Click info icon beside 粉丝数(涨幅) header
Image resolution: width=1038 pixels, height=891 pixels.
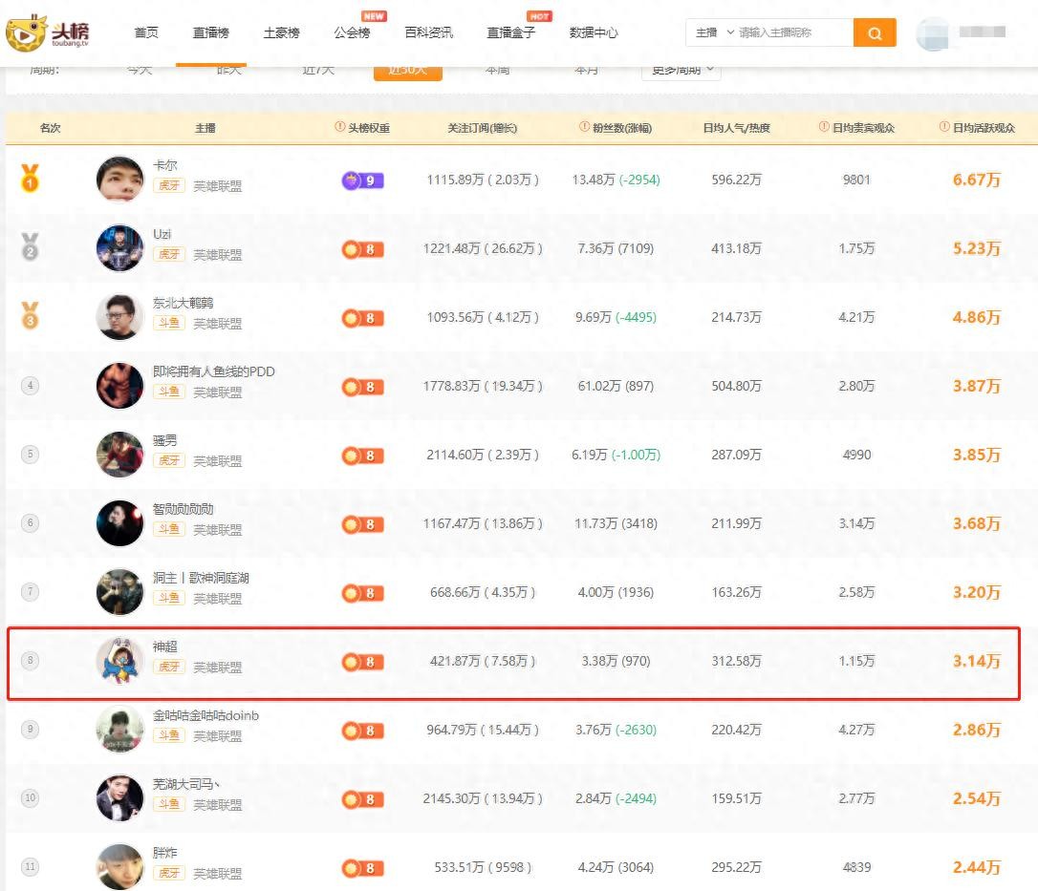coord(584,128)
